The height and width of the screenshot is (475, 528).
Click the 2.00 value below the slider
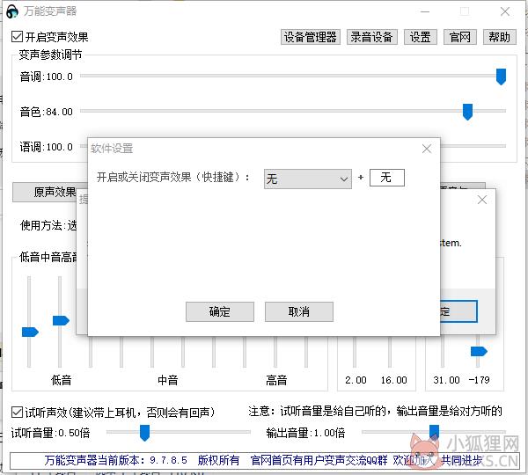(x=356, y=380)
